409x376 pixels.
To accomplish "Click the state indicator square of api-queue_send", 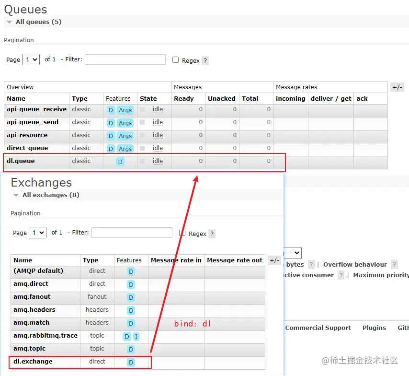I will [142, 122].
